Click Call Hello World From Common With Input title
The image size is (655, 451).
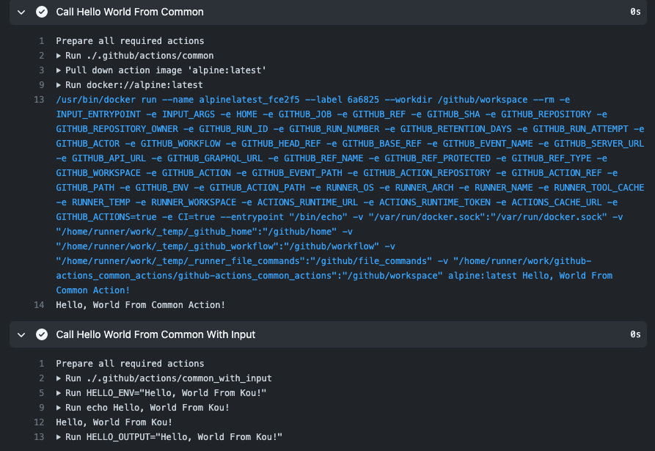(x=155, y=334)
